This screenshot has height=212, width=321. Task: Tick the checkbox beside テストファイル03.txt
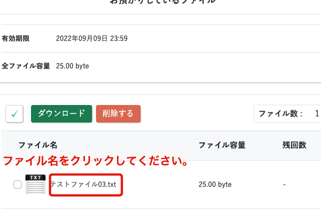17,184
